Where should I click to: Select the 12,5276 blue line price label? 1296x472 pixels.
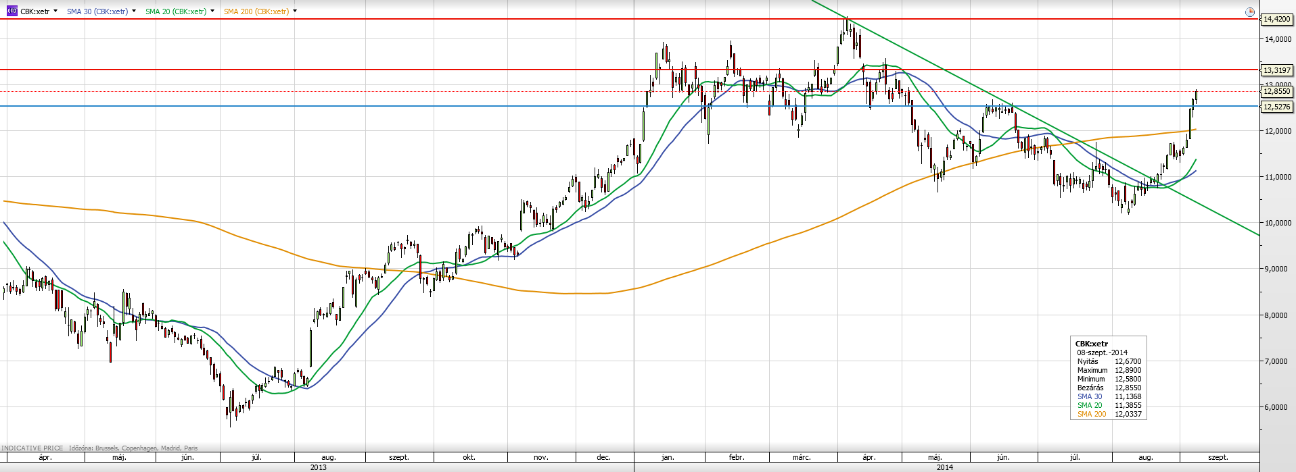(1277, 107)
